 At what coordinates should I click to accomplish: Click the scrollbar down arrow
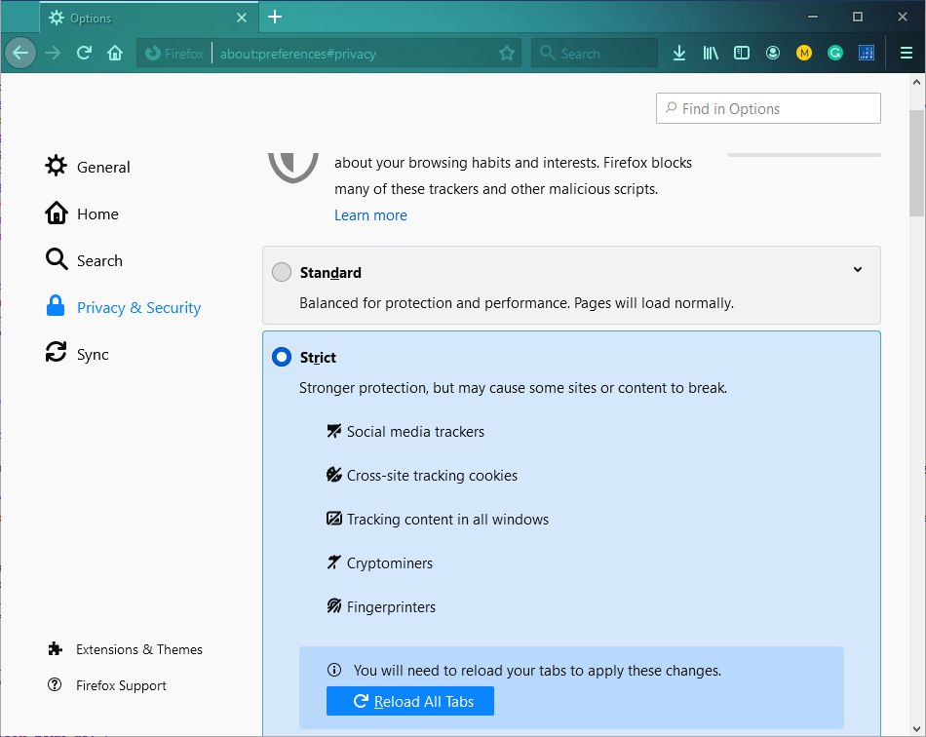(916, 729)
